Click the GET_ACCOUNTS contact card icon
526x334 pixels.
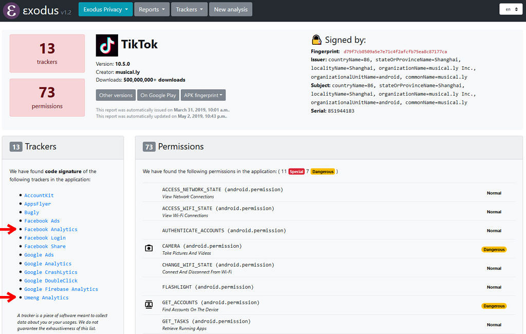(148, 305)
